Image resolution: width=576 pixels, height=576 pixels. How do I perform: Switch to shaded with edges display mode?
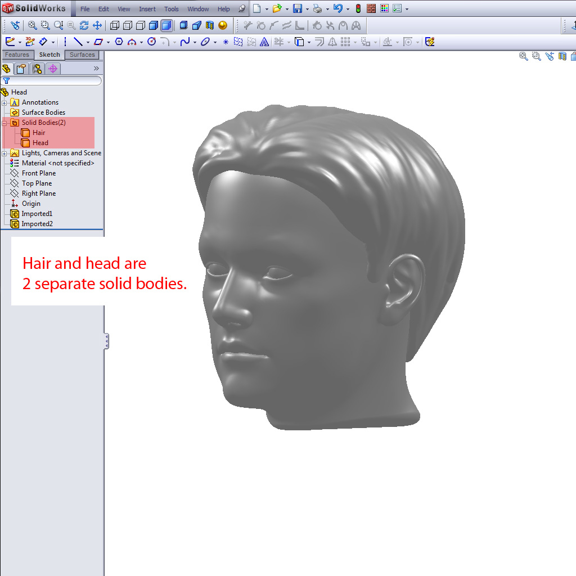tap(154, 25)
